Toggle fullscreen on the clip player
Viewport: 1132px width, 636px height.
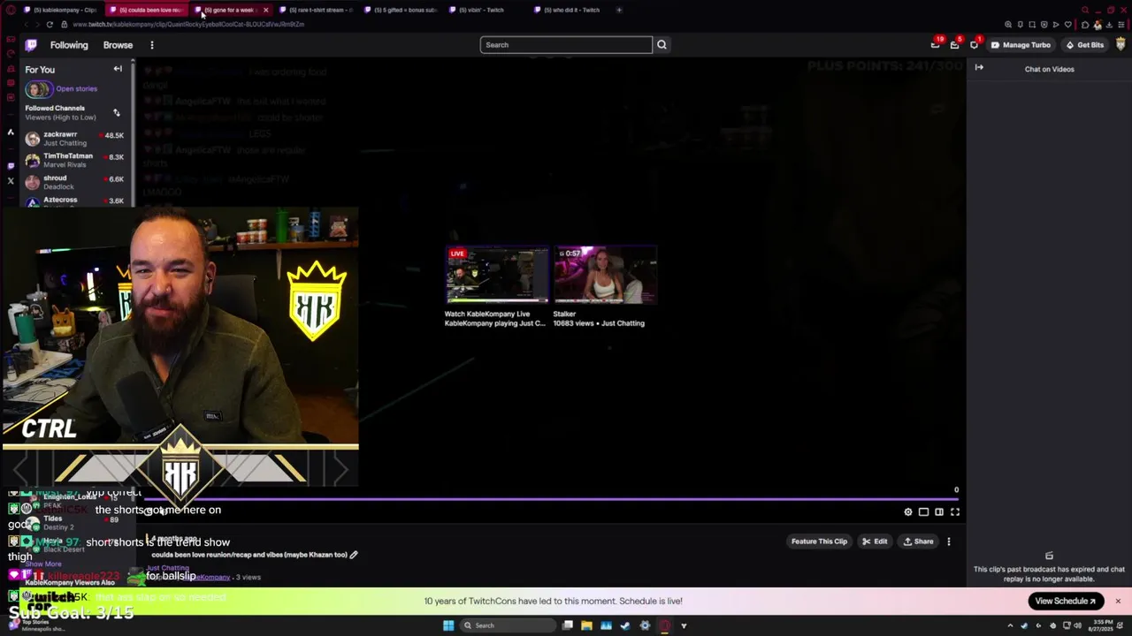pos(955,512)
